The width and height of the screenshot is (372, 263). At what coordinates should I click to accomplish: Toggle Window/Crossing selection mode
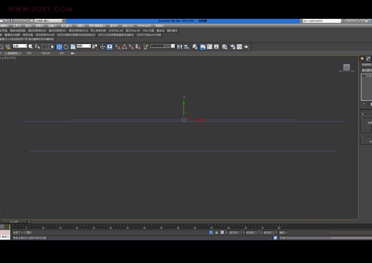[51, 47]
